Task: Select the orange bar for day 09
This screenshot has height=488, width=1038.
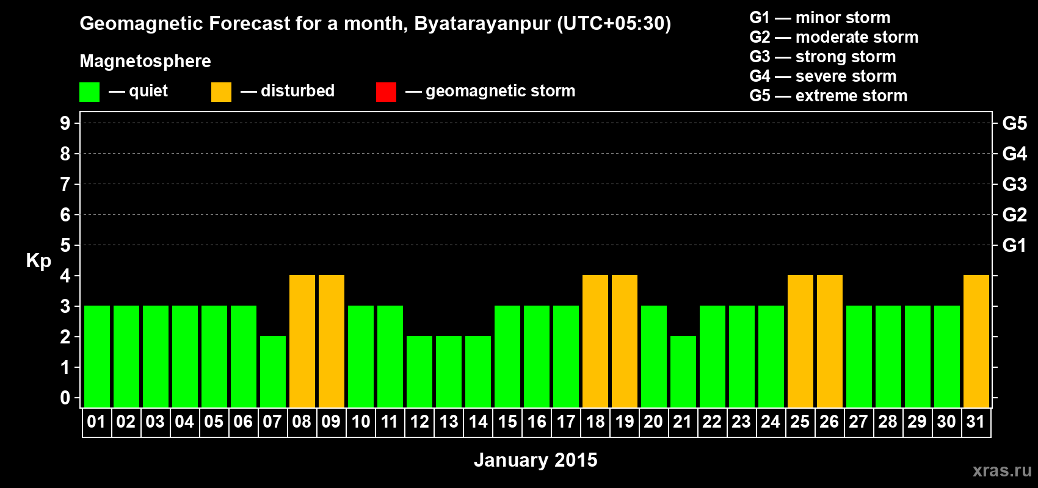Action: (332, 341)
